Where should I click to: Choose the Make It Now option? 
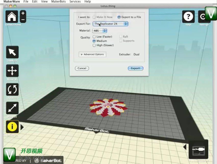94,17
